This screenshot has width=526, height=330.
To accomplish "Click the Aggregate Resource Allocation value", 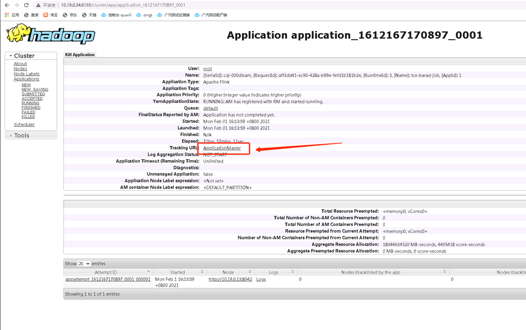I will 434,245.
